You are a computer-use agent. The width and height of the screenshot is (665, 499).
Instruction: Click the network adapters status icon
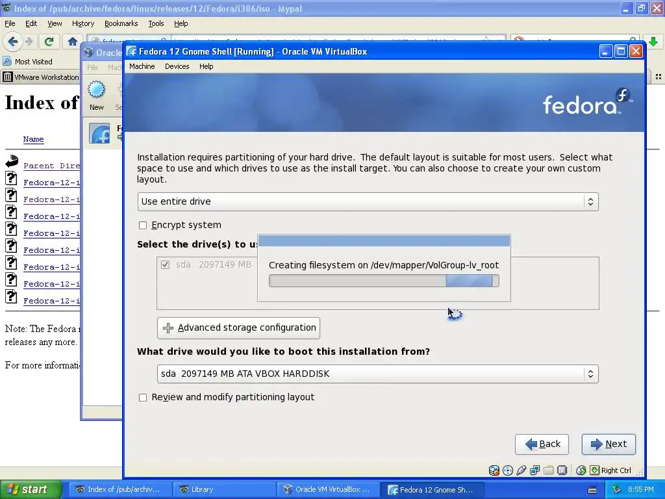(x=535, y=470)
